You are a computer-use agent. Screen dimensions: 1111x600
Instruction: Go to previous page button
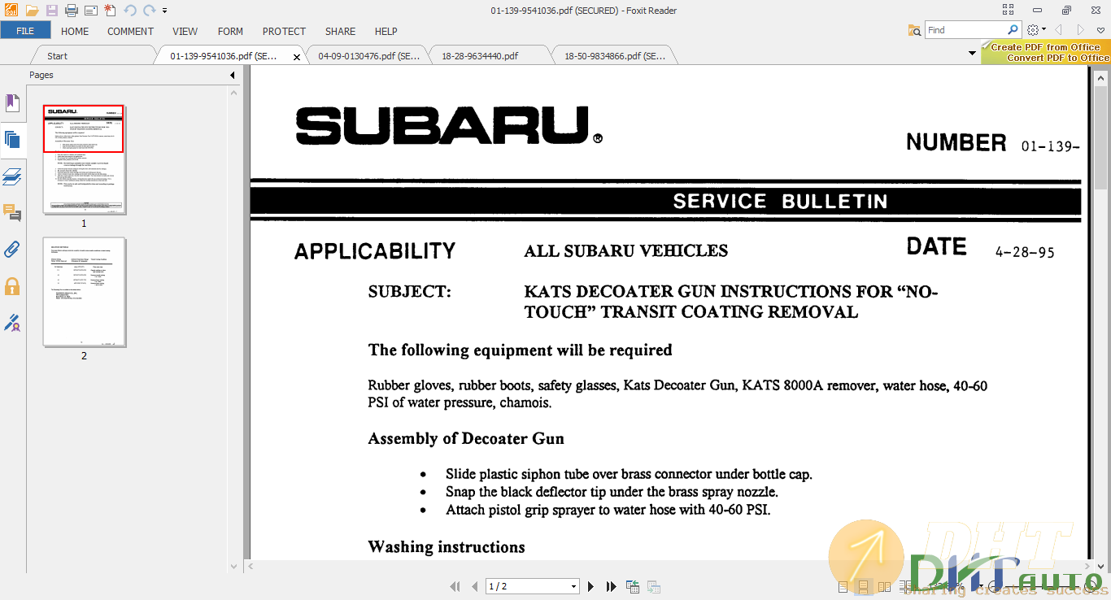tap(474, 586)
